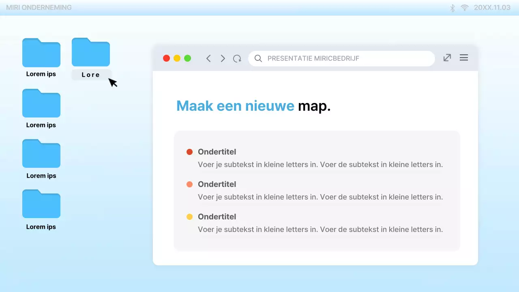Click the date 20XX.11.03 in the status bar
Image resolution: width=519 pixels, height=292 pixels.
[x=492, y=7]
